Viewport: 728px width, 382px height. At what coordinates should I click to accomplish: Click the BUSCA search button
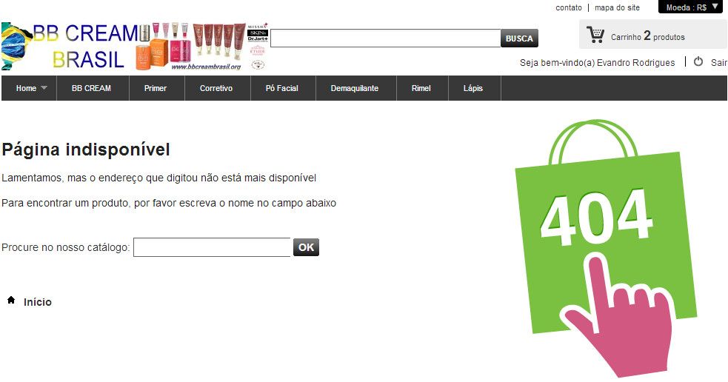[520, 38]
